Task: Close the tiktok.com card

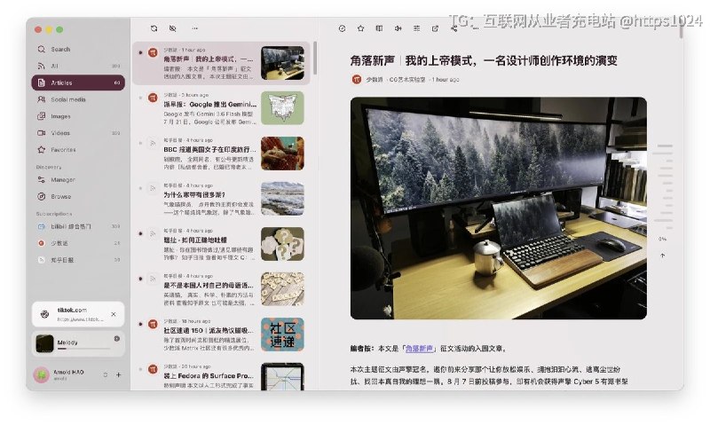Action: click(x=114, y=314)
